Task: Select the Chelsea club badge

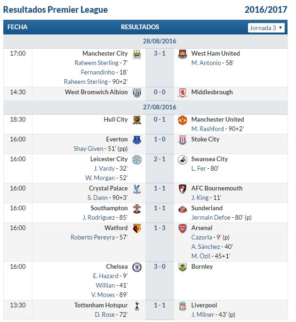Action: (x=137, y=267)
